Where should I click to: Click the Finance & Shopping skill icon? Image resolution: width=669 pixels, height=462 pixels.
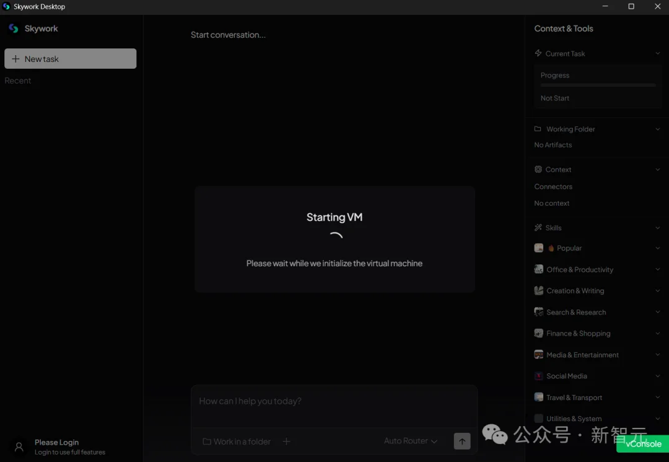pyautogui.click(x=538, y=333)
